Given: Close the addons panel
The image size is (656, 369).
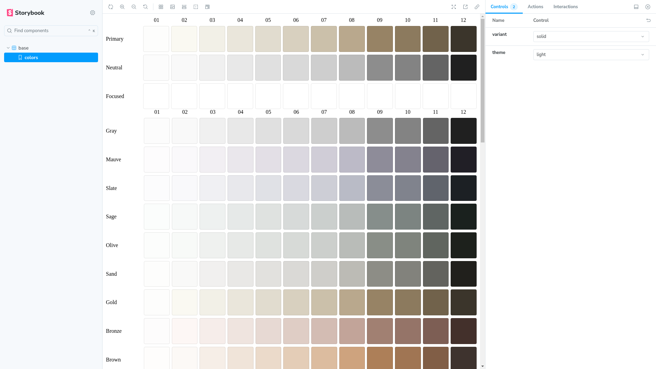Looking at the screenshot, I should coord(648,7).
